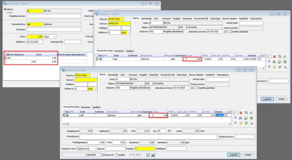Click printer icon in bottom bar
Screen dimensions: 292x160
point(153,155)
